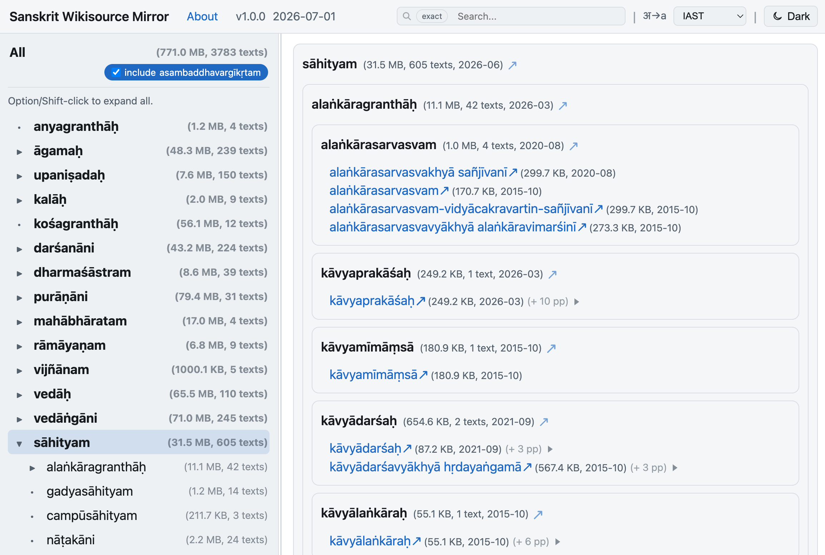
Task: Select vedāṅgāni in the sidebar
Action: [x=65, y=419]
